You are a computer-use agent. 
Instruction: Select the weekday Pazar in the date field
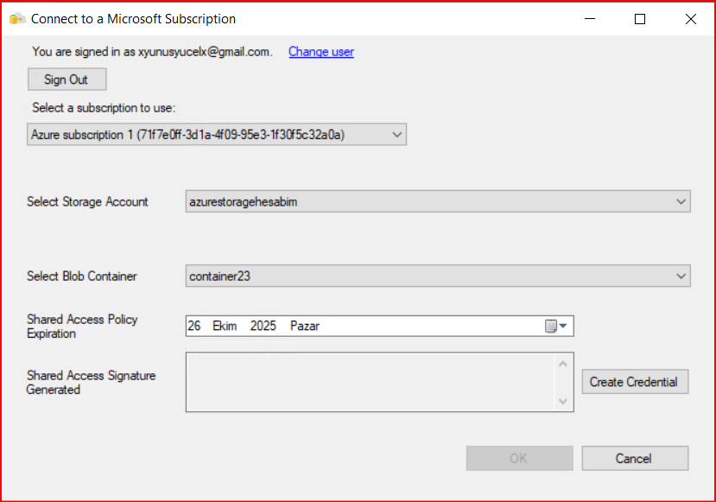click(305, 327)
